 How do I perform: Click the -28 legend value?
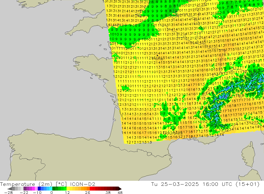[x=8, y=192]
